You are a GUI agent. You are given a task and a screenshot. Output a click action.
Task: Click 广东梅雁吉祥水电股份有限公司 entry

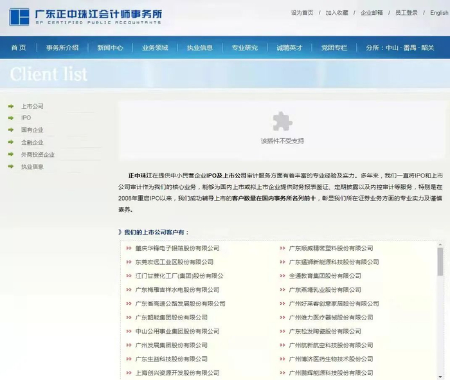177,289
